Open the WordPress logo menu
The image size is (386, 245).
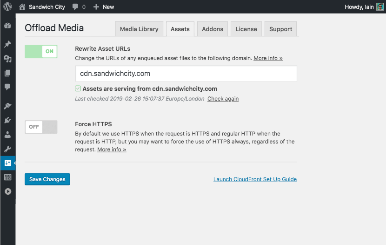point(7,7)
